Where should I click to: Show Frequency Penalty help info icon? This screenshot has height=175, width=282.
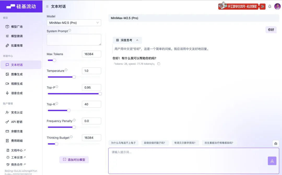pyautogui.click(x=74, y=120)
